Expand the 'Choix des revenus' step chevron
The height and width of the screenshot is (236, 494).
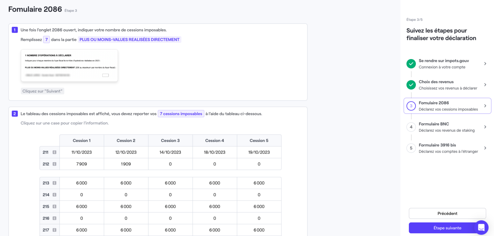tap(485, 85)
